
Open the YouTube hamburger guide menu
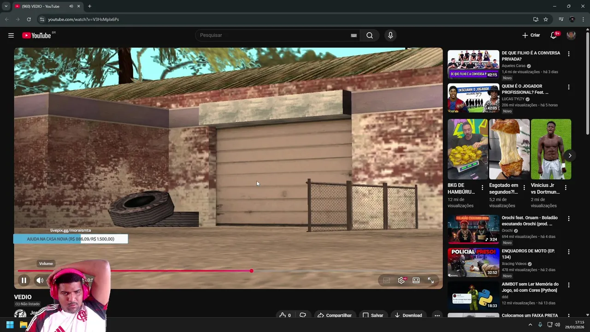[x=11, y=36]
